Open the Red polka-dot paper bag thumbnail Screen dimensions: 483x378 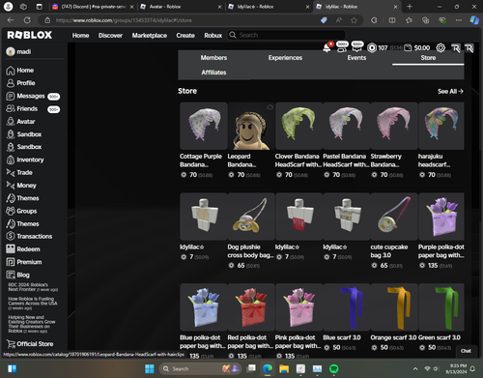coord(251,307)
